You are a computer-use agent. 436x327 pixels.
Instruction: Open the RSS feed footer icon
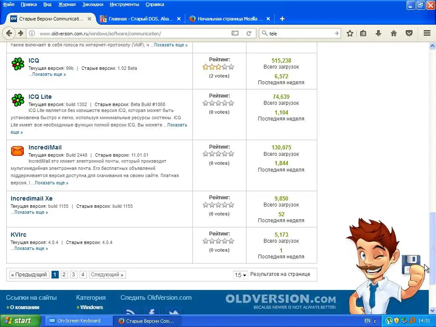(x=131, y=311)
